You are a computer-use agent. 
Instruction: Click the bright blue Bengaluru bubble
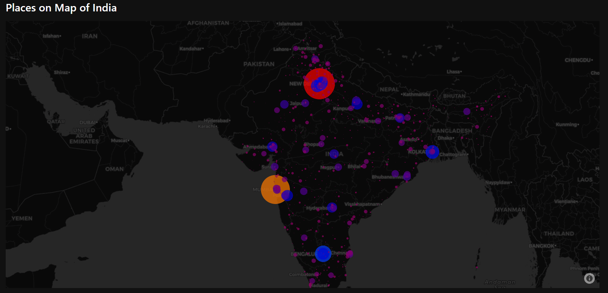click(x=323, y=253)
